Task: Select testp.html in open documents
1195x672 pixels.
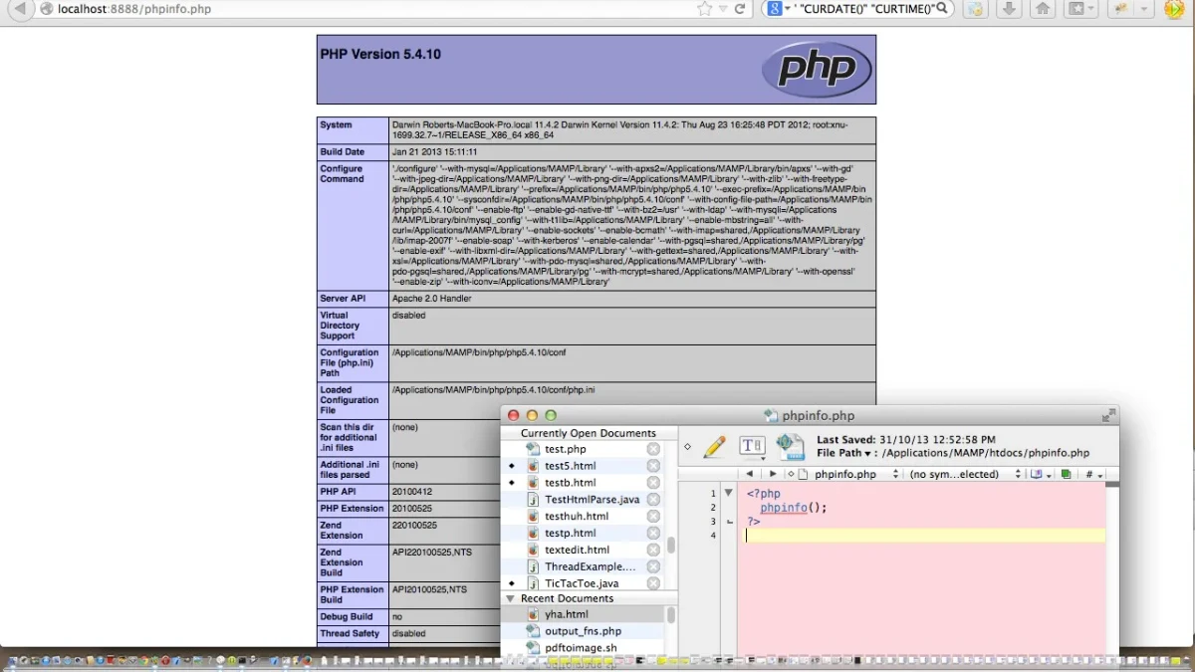Action: coord(571,533)
